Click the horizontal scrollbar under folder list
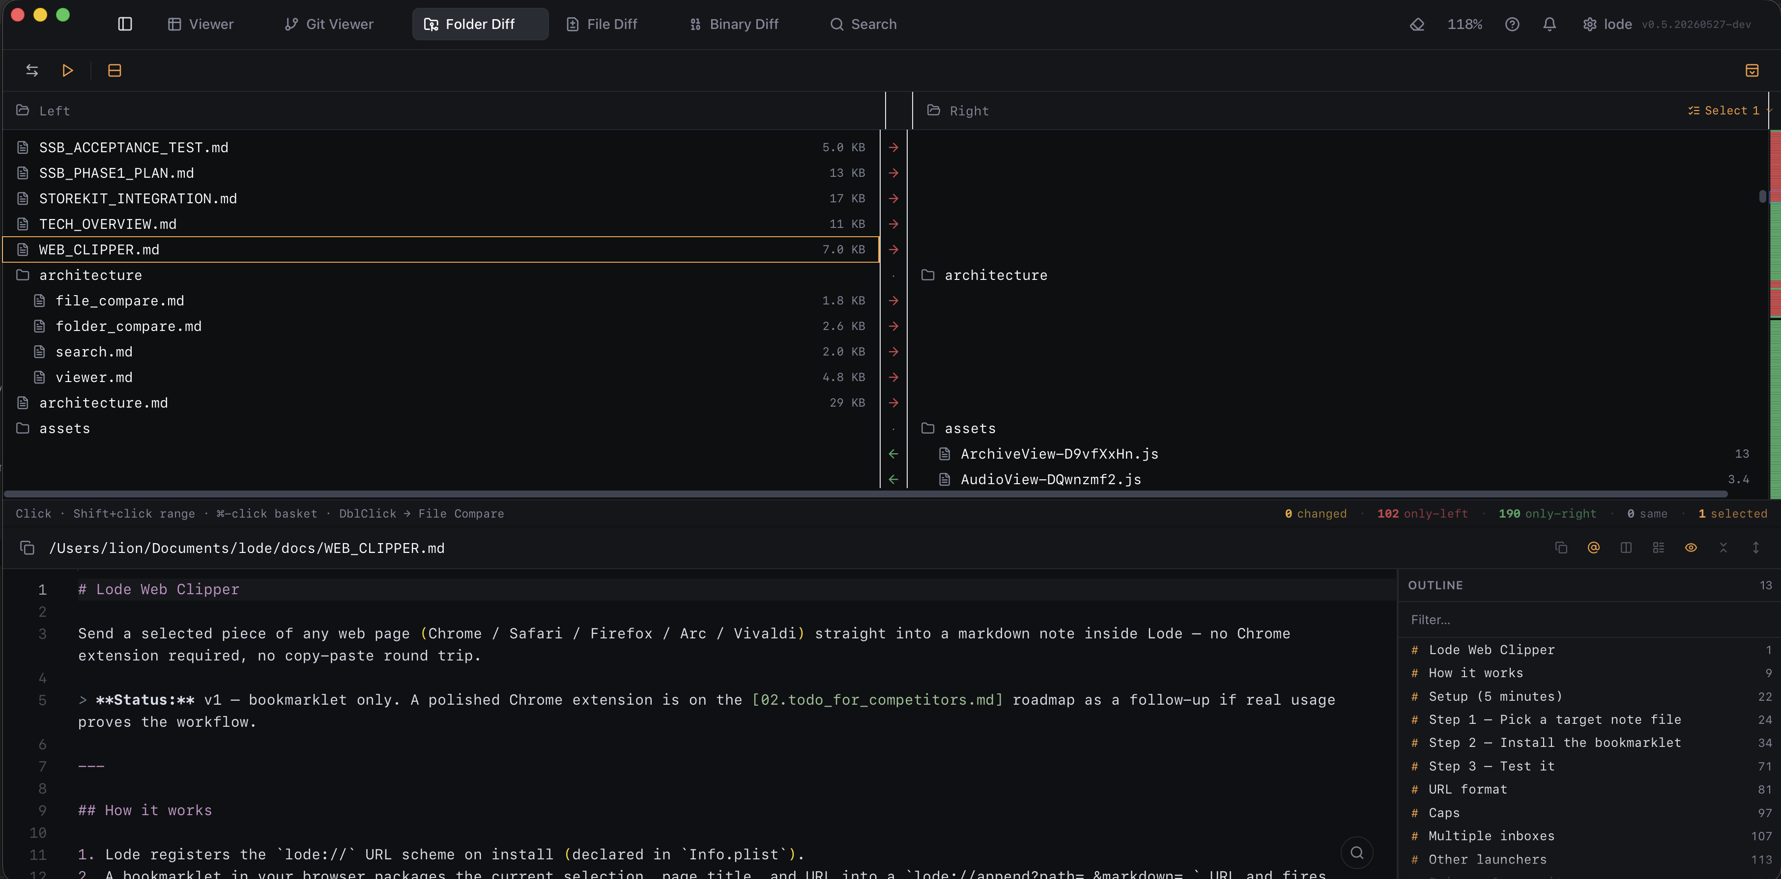Viewport: 1781px width, 879px height. pyautogui.click(x=865, y=494)
